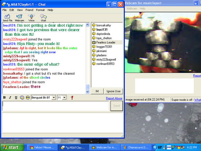Click the webcam video image of msatclayart

(163, 42)
